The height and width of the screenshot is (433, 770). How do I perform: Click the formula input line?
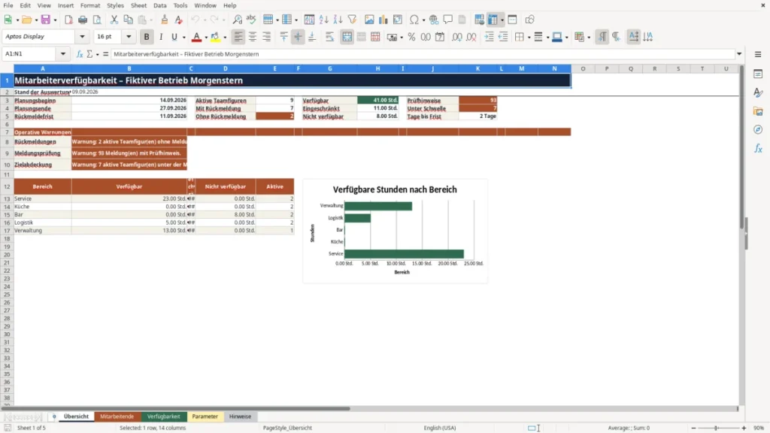pyautogui.click(x=423, y=54)
